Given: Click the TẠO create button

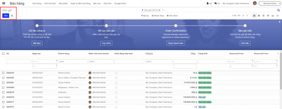Looking at the screenshot, I should click(x=6, y=16).
